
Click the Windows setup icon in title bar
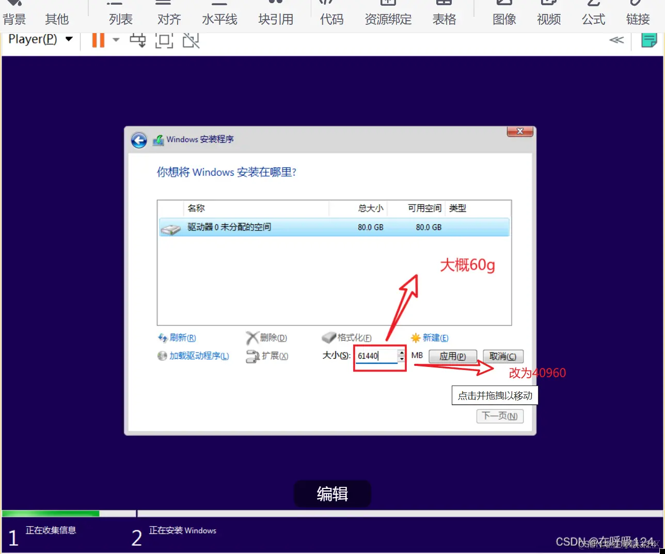[x=158, y=140]
